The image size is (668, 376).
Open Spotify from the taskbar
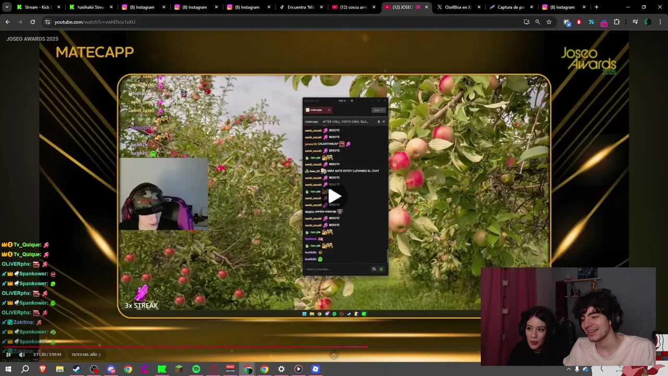pos(196,369)
